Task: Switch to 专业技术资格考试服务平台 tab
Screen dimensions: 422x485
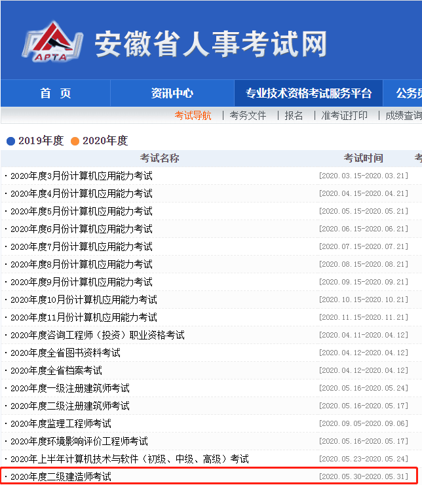Action: tap(309, 93)
